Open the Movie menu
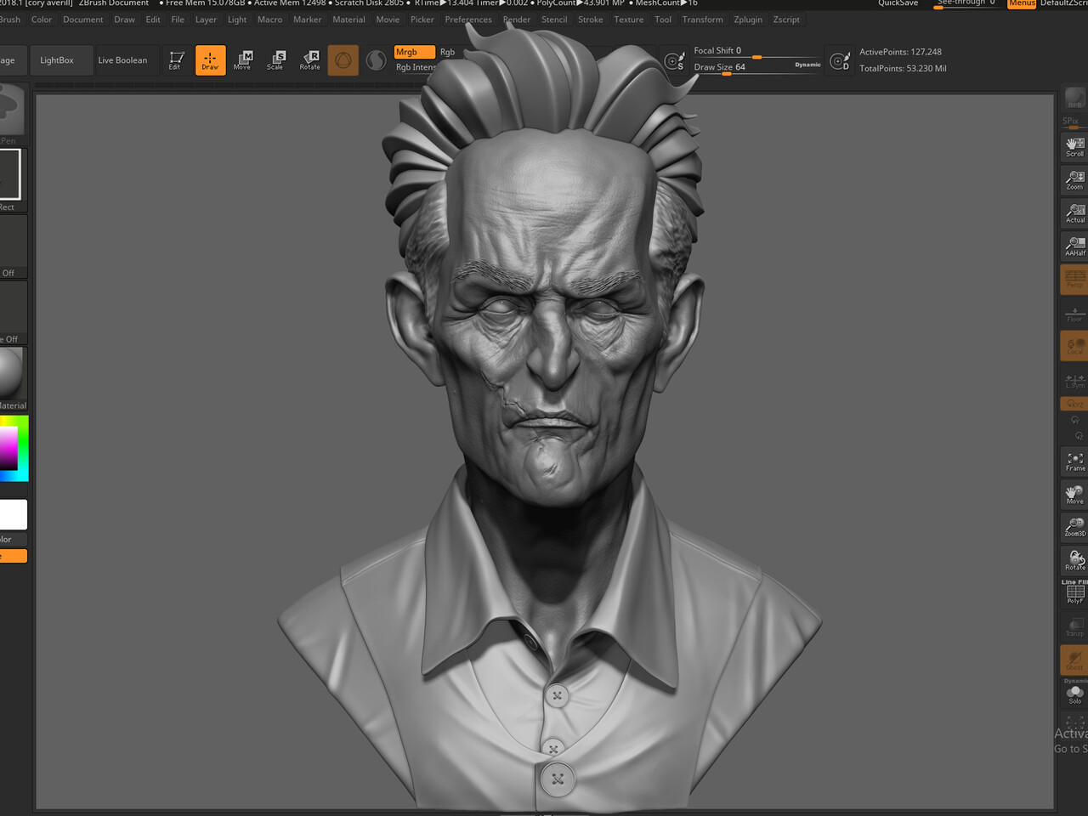1088x816 pixels. pos(388,20)
